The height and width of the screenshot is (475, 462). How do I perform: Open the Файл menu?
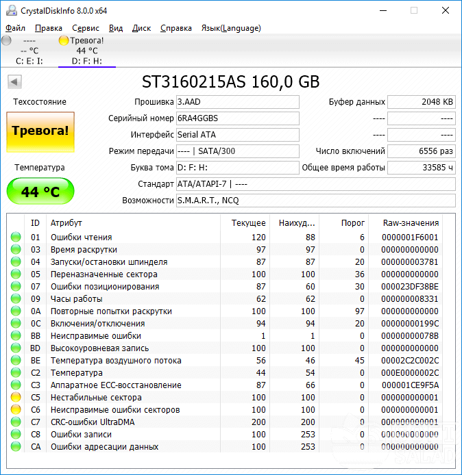coord(16,28)
